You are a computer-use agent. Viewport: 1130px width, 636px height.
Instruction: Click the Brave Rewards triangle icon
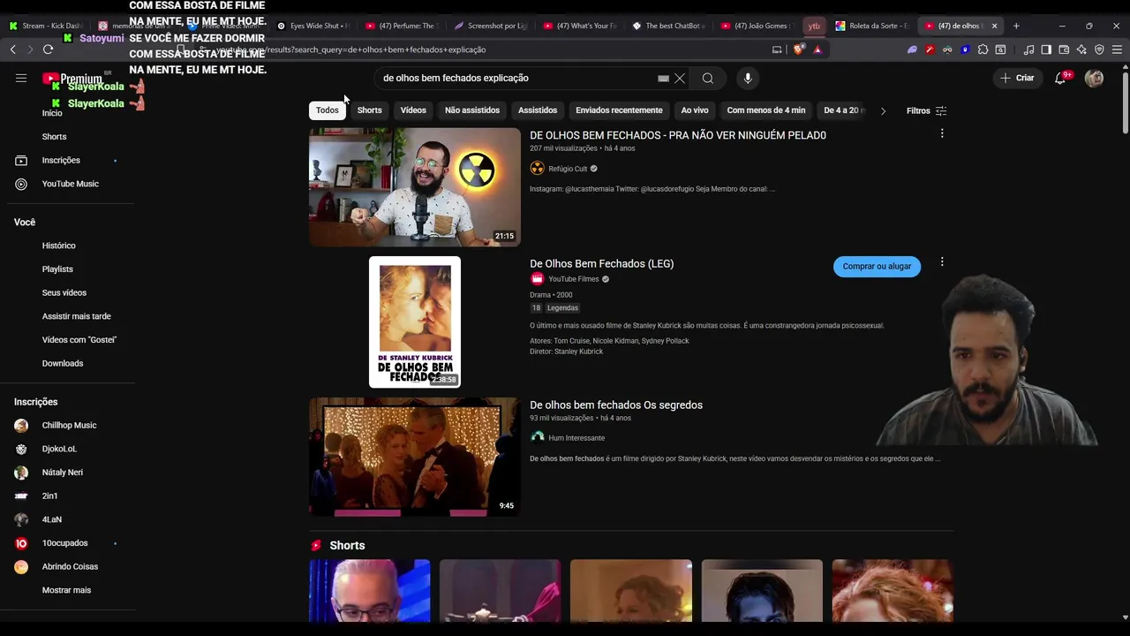point(817,49)
